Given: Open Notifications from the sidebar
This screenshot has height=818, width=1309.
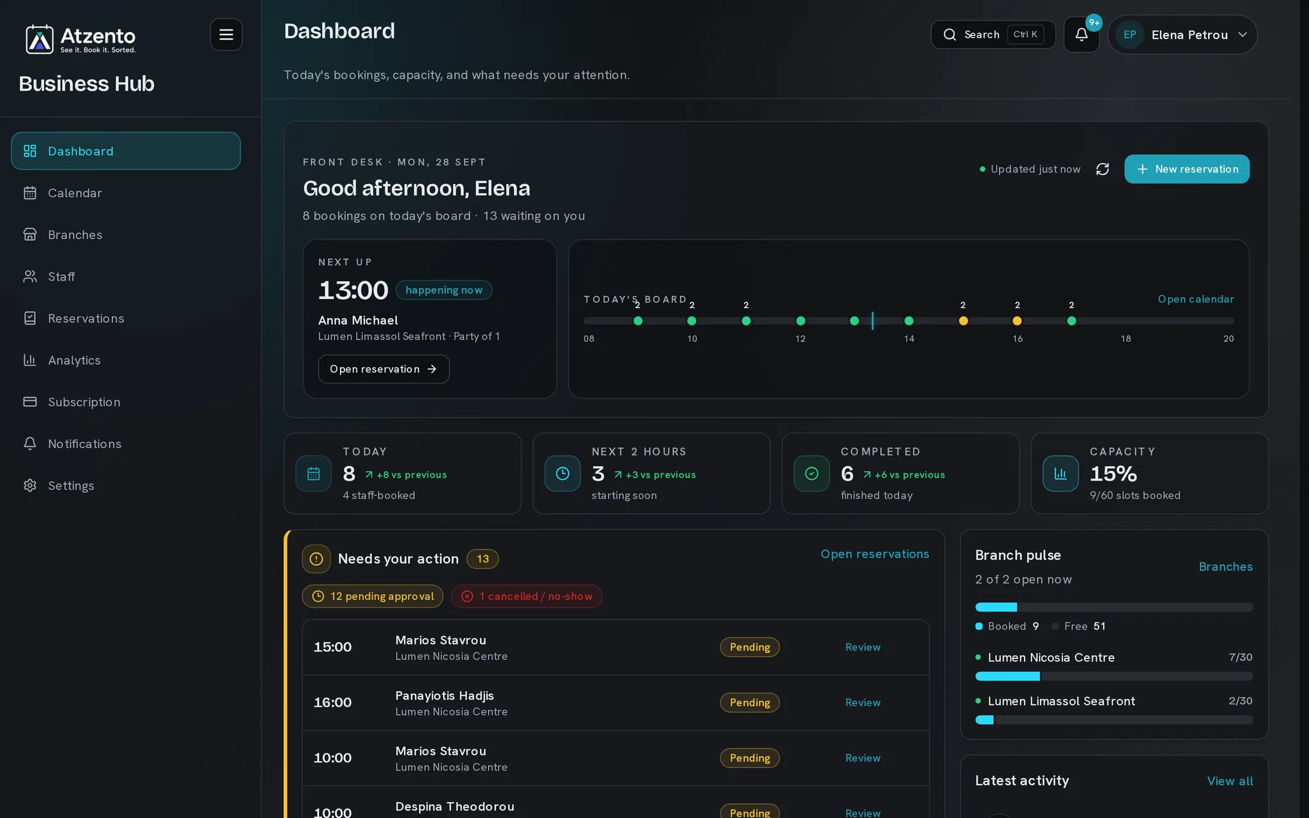Looking at the screenshot, I should [x=126, y=444].
